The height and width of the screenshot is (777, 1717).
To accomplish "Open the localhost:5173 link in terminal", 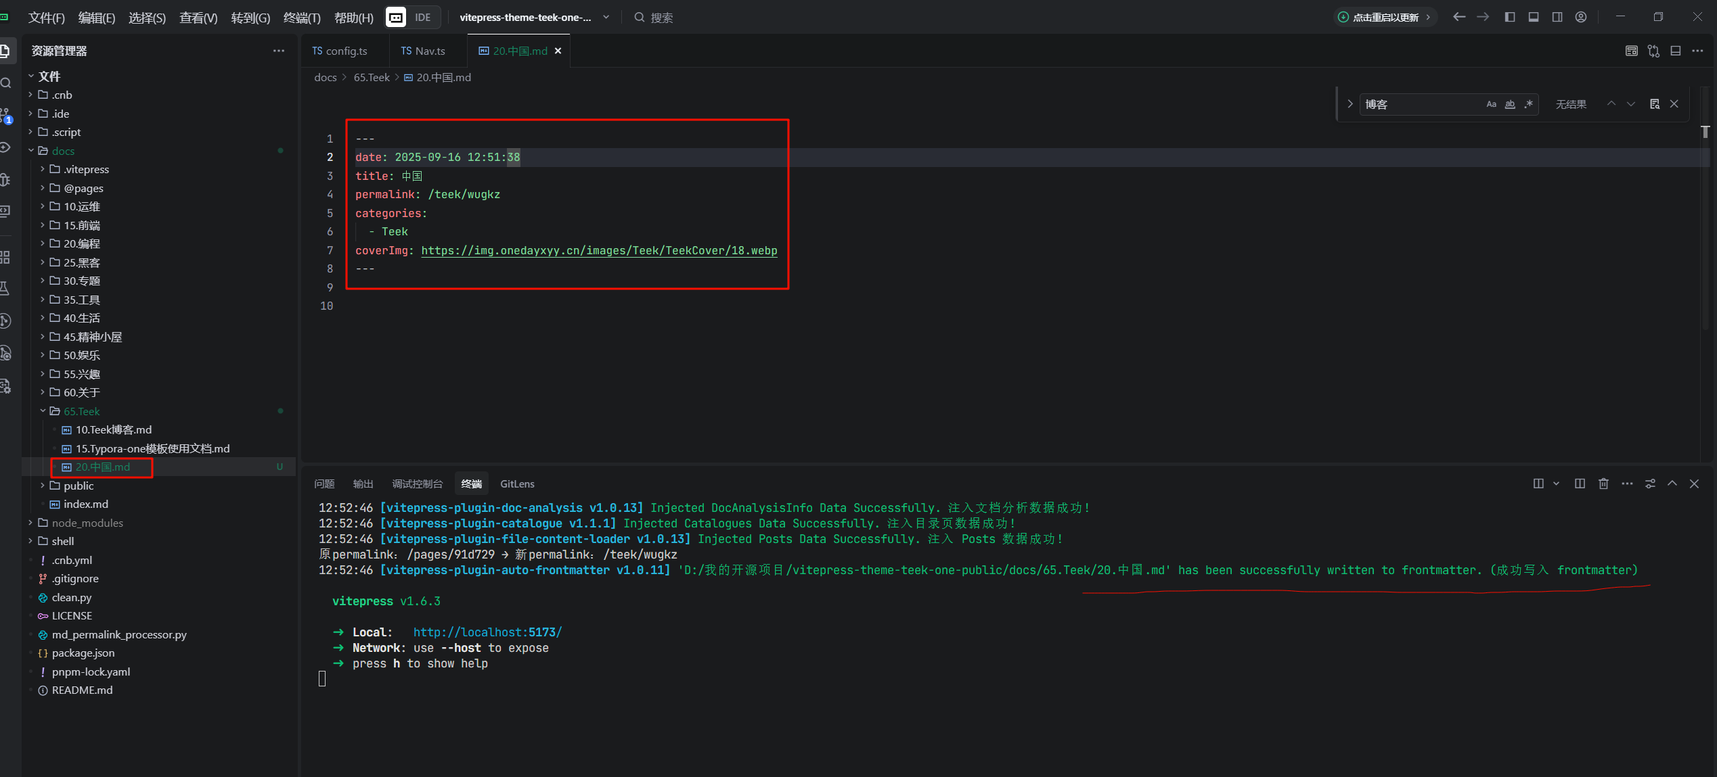I will pyautogui.click(x=487, y=632).
